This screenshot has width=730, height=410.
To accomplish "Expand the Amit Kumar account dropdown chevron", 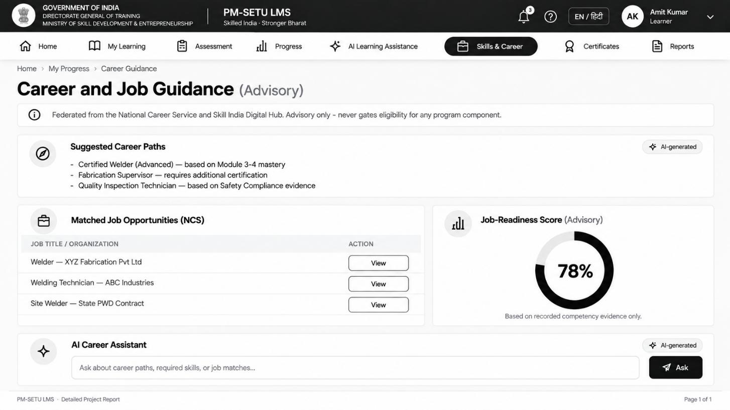I will pos(710,17).
